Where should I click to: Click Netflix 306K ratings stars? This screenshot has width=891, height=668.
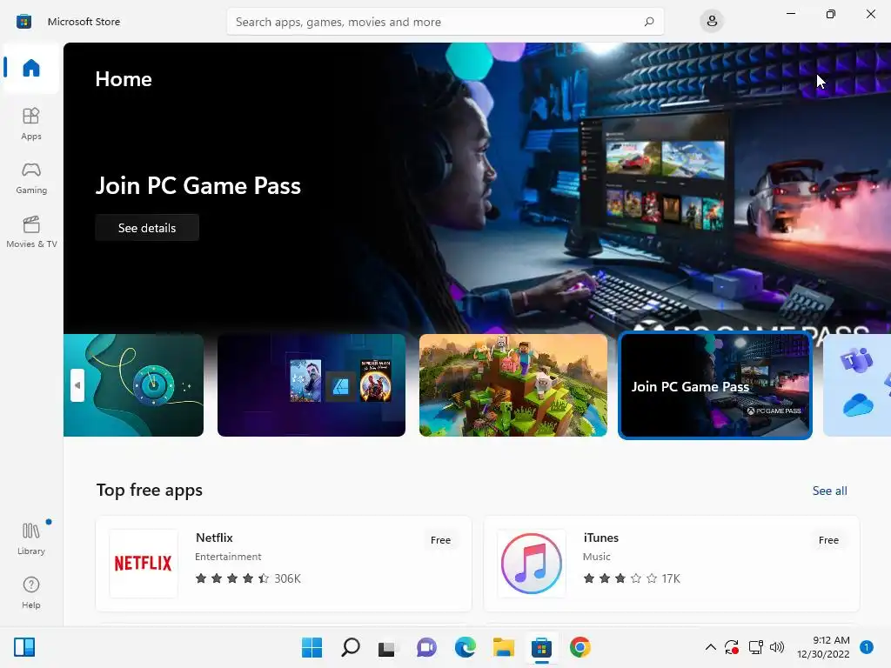point(248,578)
